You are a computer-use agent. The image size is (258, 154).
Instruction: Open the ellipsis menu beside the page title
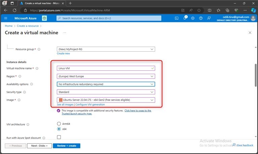pos(64,32)
